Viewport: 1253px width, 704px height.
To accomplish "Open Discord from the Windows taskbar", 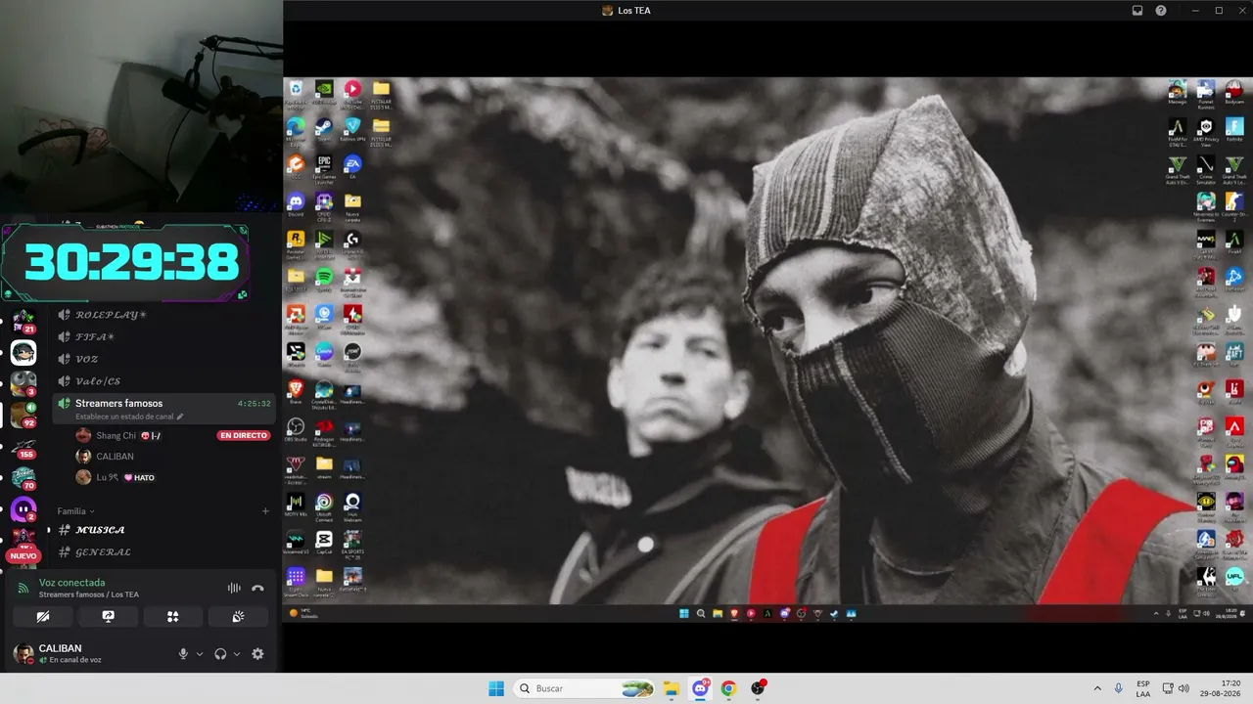I will (700, 688).
